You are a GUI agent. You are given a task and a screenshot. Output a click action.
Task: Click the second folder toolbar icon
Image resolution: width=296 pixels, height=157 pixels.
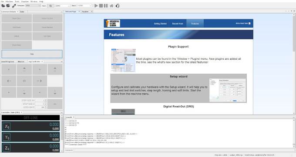click(x=8, y=6)
